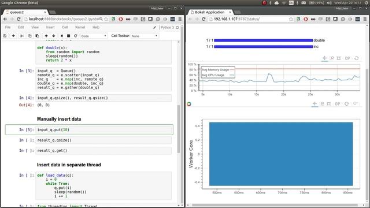370x208 pixels.
Task: Save the notebook using the toolbar disk icon
Action: [5, 36]
